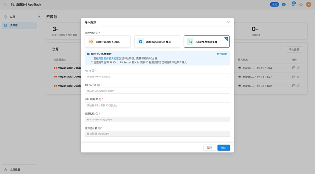The width and height of the screenshot is (315, 174).
Task: Collapse the left sidebar with round toggle
Action: pyautogui.click(x=39, y=17)
